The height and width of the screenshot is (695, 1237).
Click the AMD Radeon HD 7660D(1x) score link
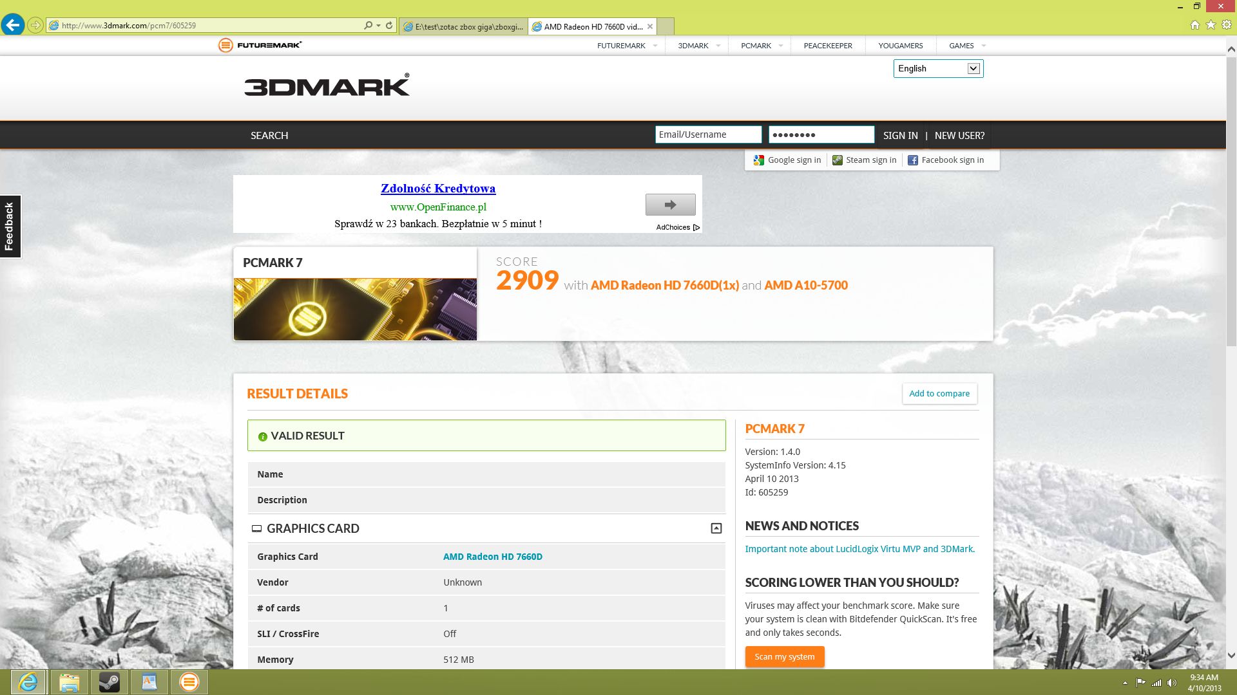click(x=665, y=285)
